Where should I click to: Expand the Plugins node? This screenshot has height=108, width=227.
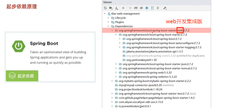[x=108, y=22]
